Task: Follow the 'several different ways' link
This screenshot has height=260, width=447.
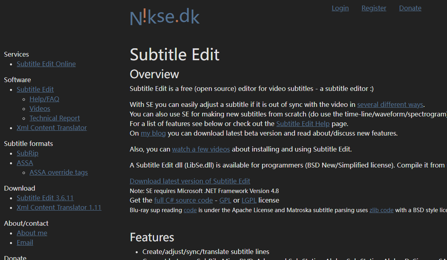Action: [x=390, y=104]
